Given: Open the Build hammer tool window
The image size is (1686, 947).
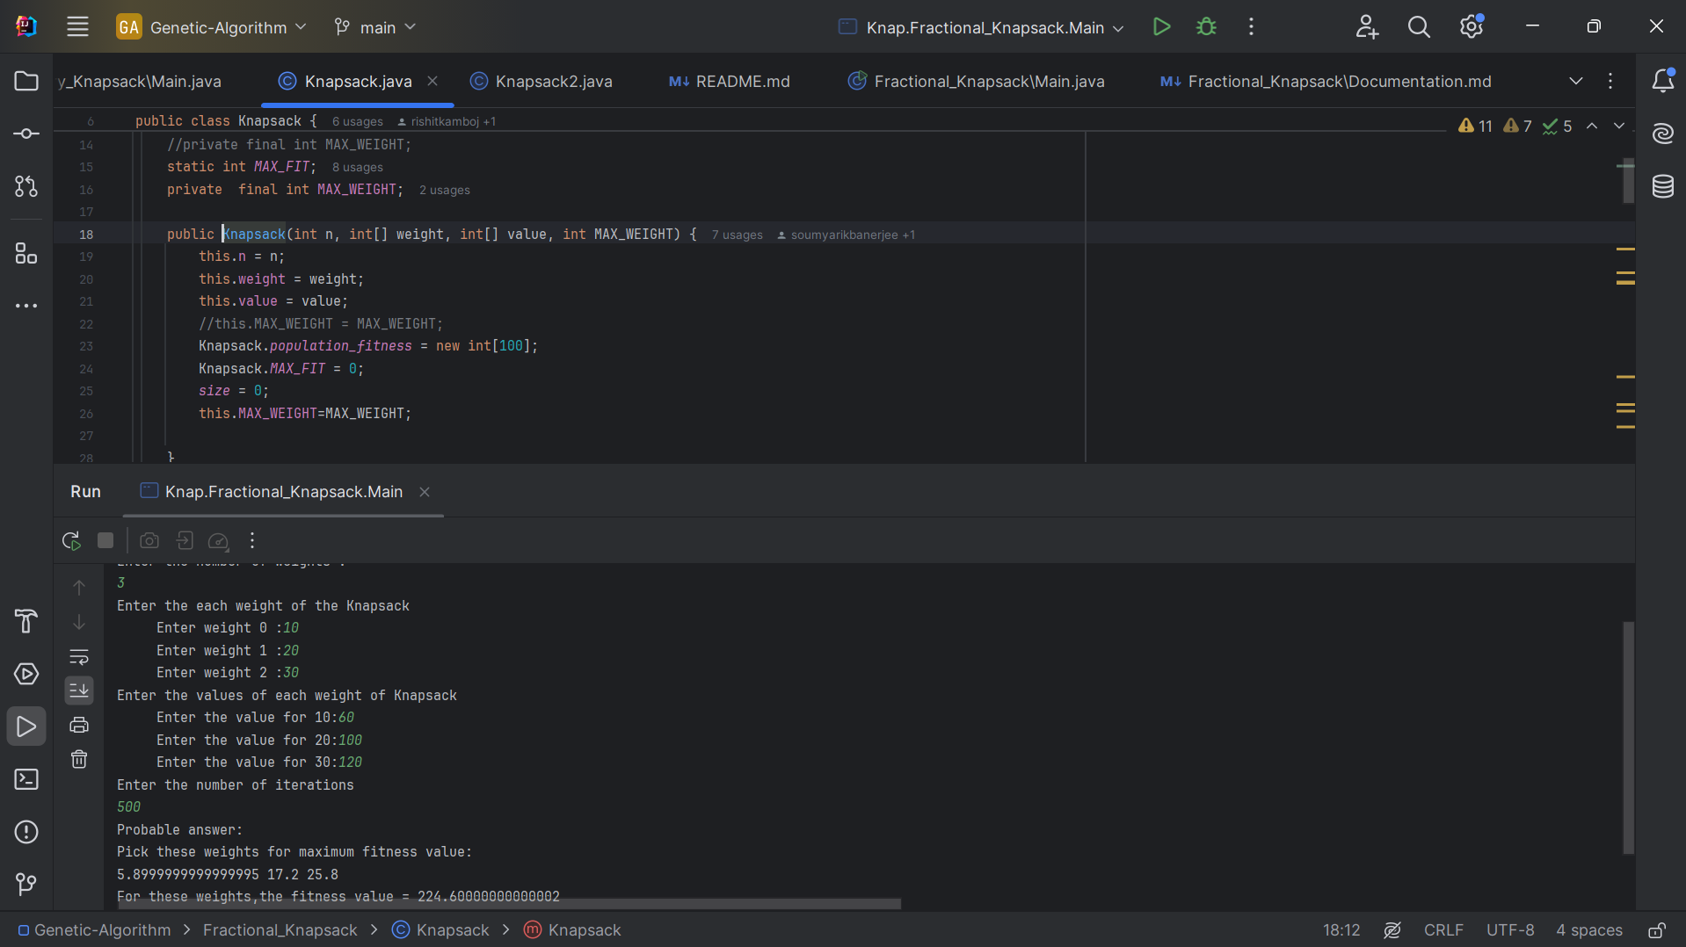Looking at the screenshot, I should click(26, 621).
